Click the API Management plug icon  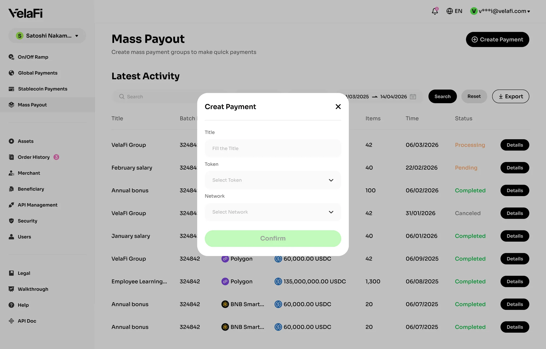point(11,205)
